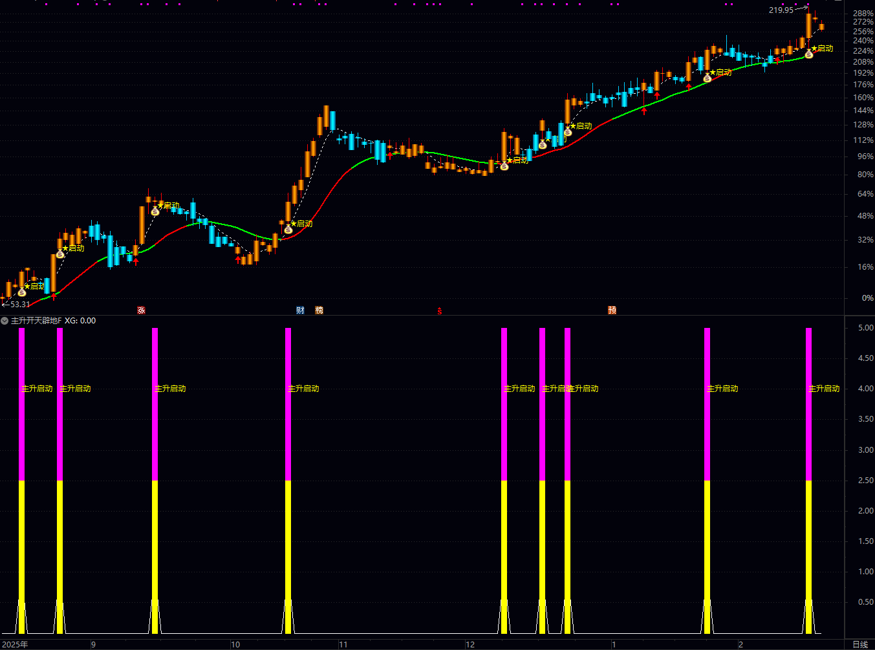This screenshot has height=650, width=875.
Task: Select the 12 month label on the time axis
Action: coord(470,645)
